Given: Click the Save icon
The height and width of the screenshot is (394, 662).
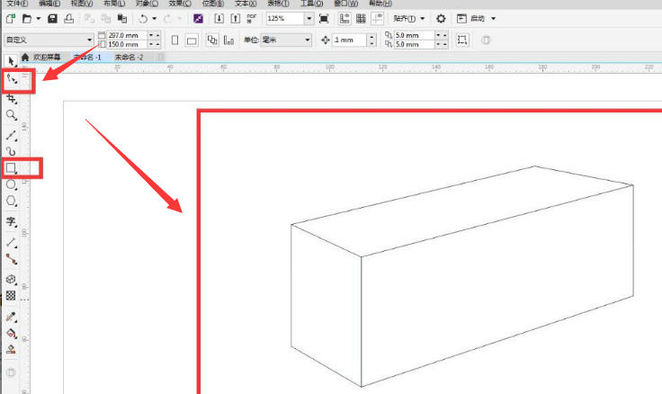Looking at the screenshot, I should coord(52,19).
